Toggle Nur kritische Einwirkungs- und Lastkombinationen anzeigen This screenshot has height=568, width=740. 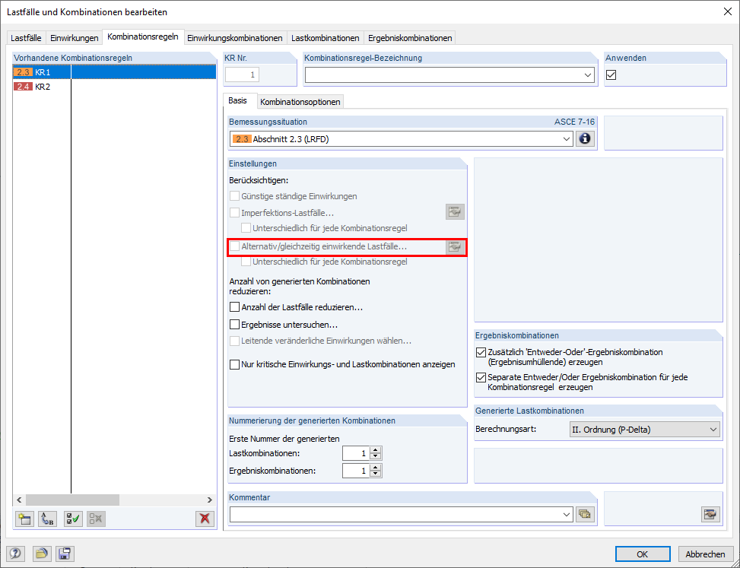tap(234, 364)
